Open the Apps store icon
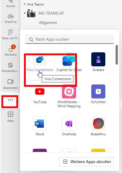This screenshot has width=122, height=173. 11,117
